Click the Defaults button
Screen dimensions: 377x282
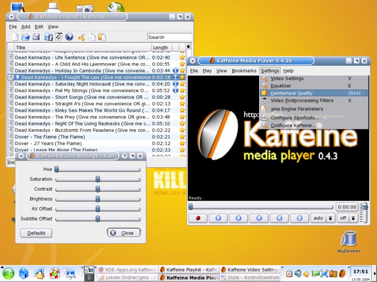36,233
